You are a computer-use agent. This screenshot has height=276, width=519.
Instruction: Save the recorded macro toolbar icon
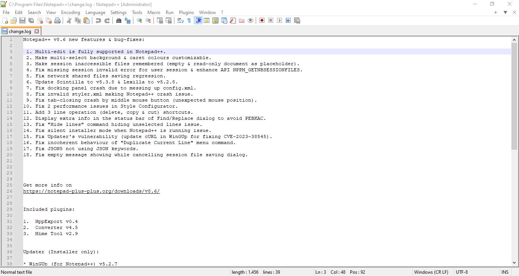pos(297,20)
